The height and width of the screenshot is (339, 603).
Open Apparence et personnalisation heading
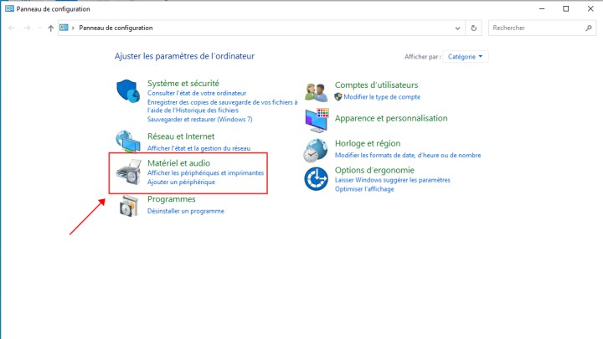coord(391,118)
